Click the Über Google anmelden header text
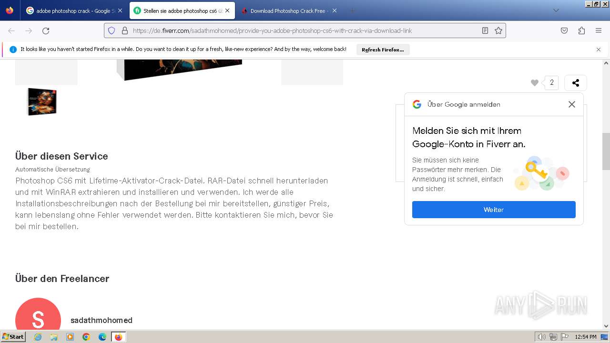The image size is (610, 343). pyautogui.click(x=464, y=104)
